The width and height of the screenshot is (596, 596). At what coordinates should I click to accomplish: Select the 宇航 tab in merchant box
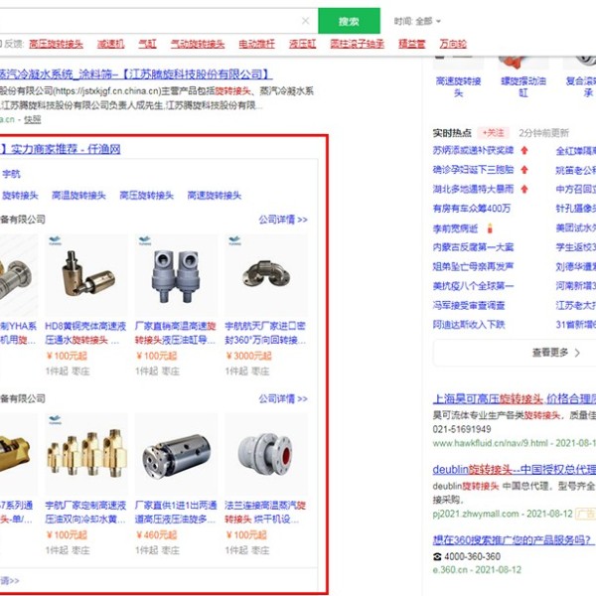(x=11, y=174)
